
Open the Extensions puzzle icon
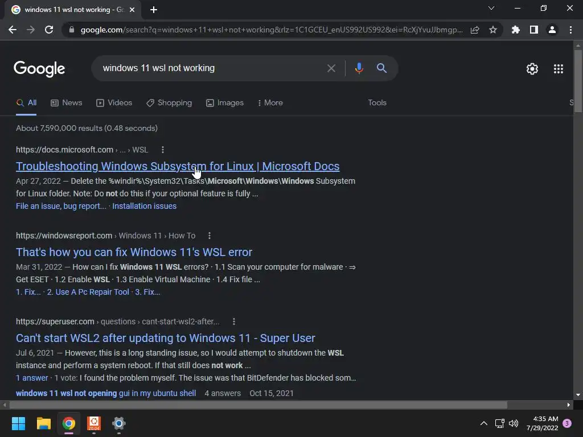pos(516,30)
